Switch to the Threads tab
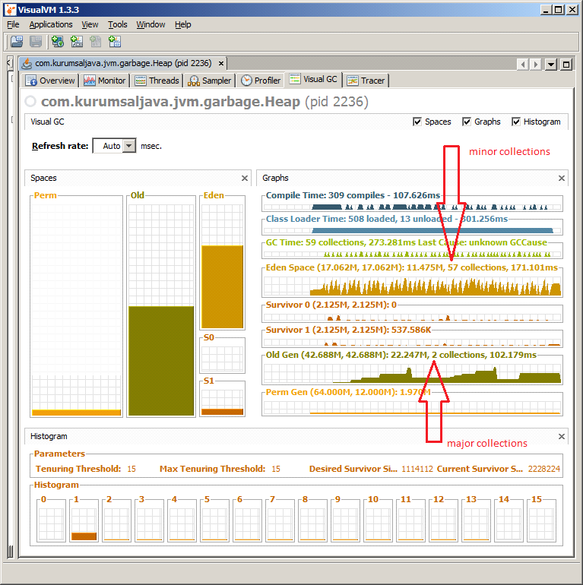Image resolution: width=583 pixels, height=585 pixels. (157, 81)
